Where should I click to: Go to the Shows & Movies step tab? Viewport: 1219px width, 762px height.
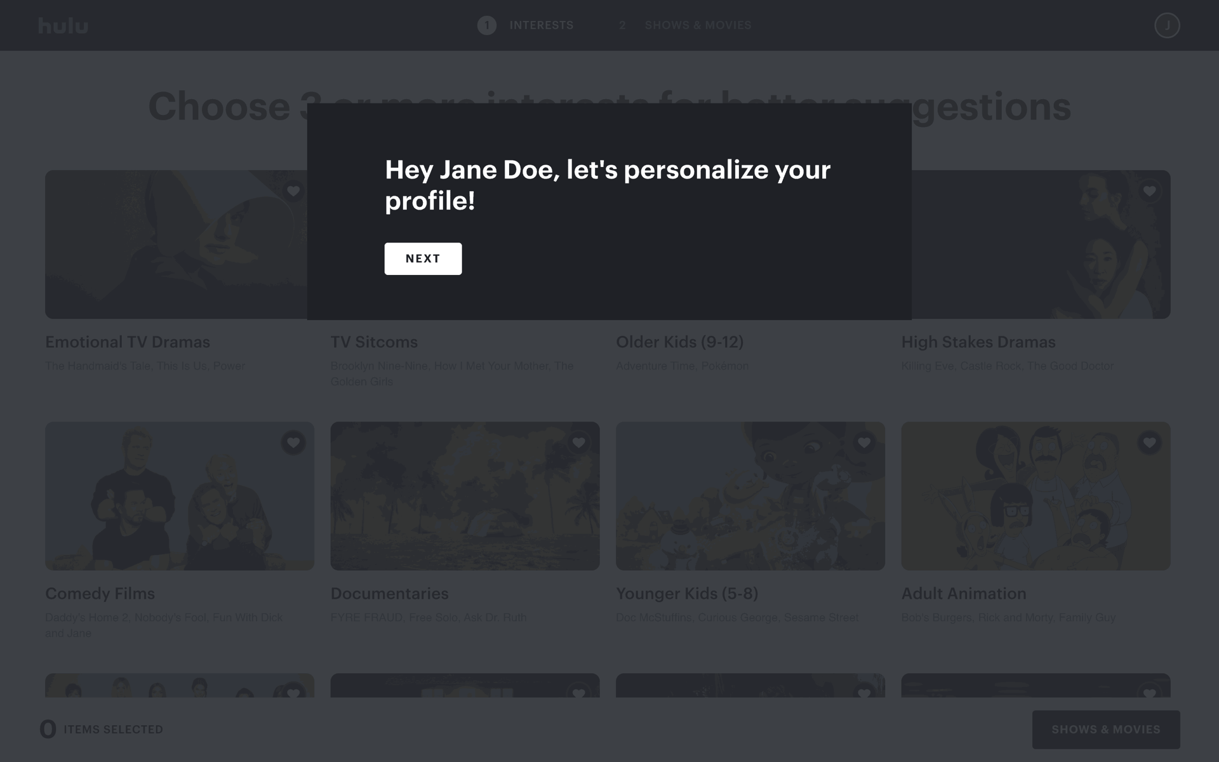(x=698, y=25)
